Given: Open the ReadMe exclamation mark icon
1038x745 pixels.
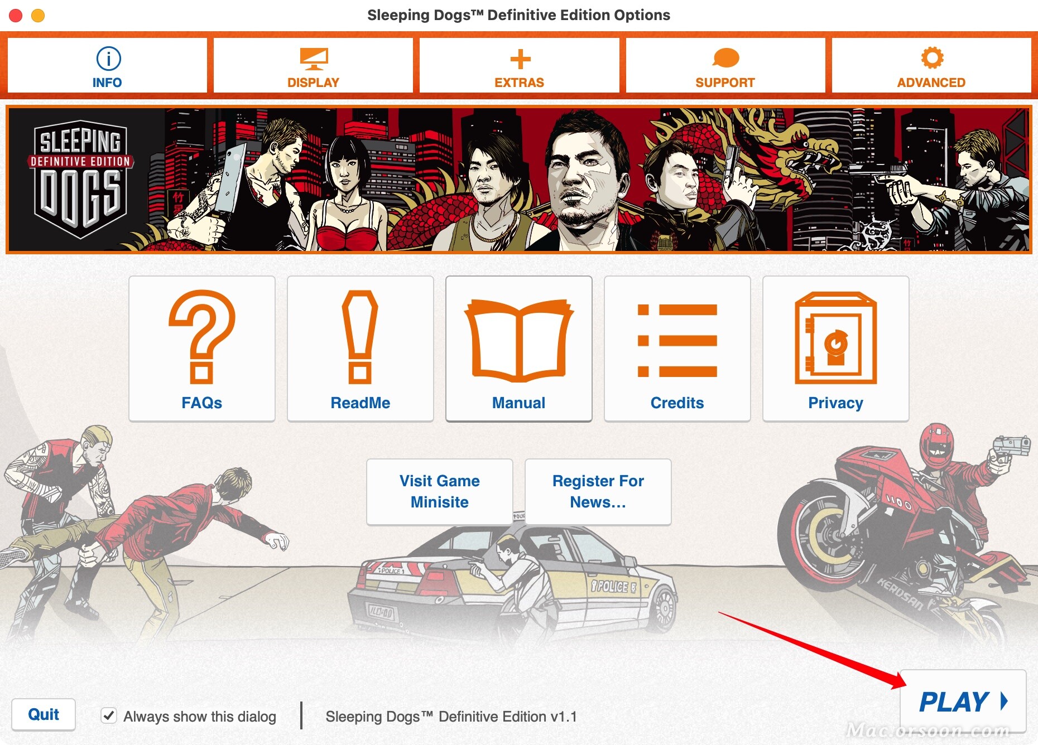Looking at the screenshot, I should click(x=360, y=337).
